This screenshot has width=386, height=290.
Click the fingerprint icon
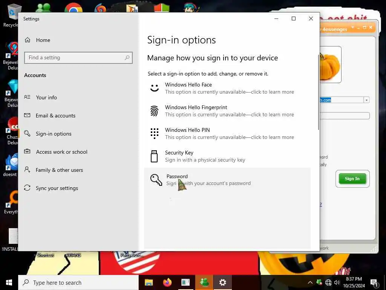(x=154, y=111)
